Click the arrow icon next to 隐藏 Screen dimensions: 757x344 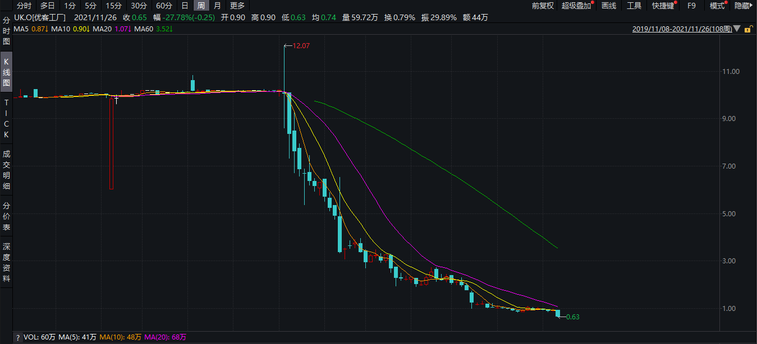click(753, 6)
